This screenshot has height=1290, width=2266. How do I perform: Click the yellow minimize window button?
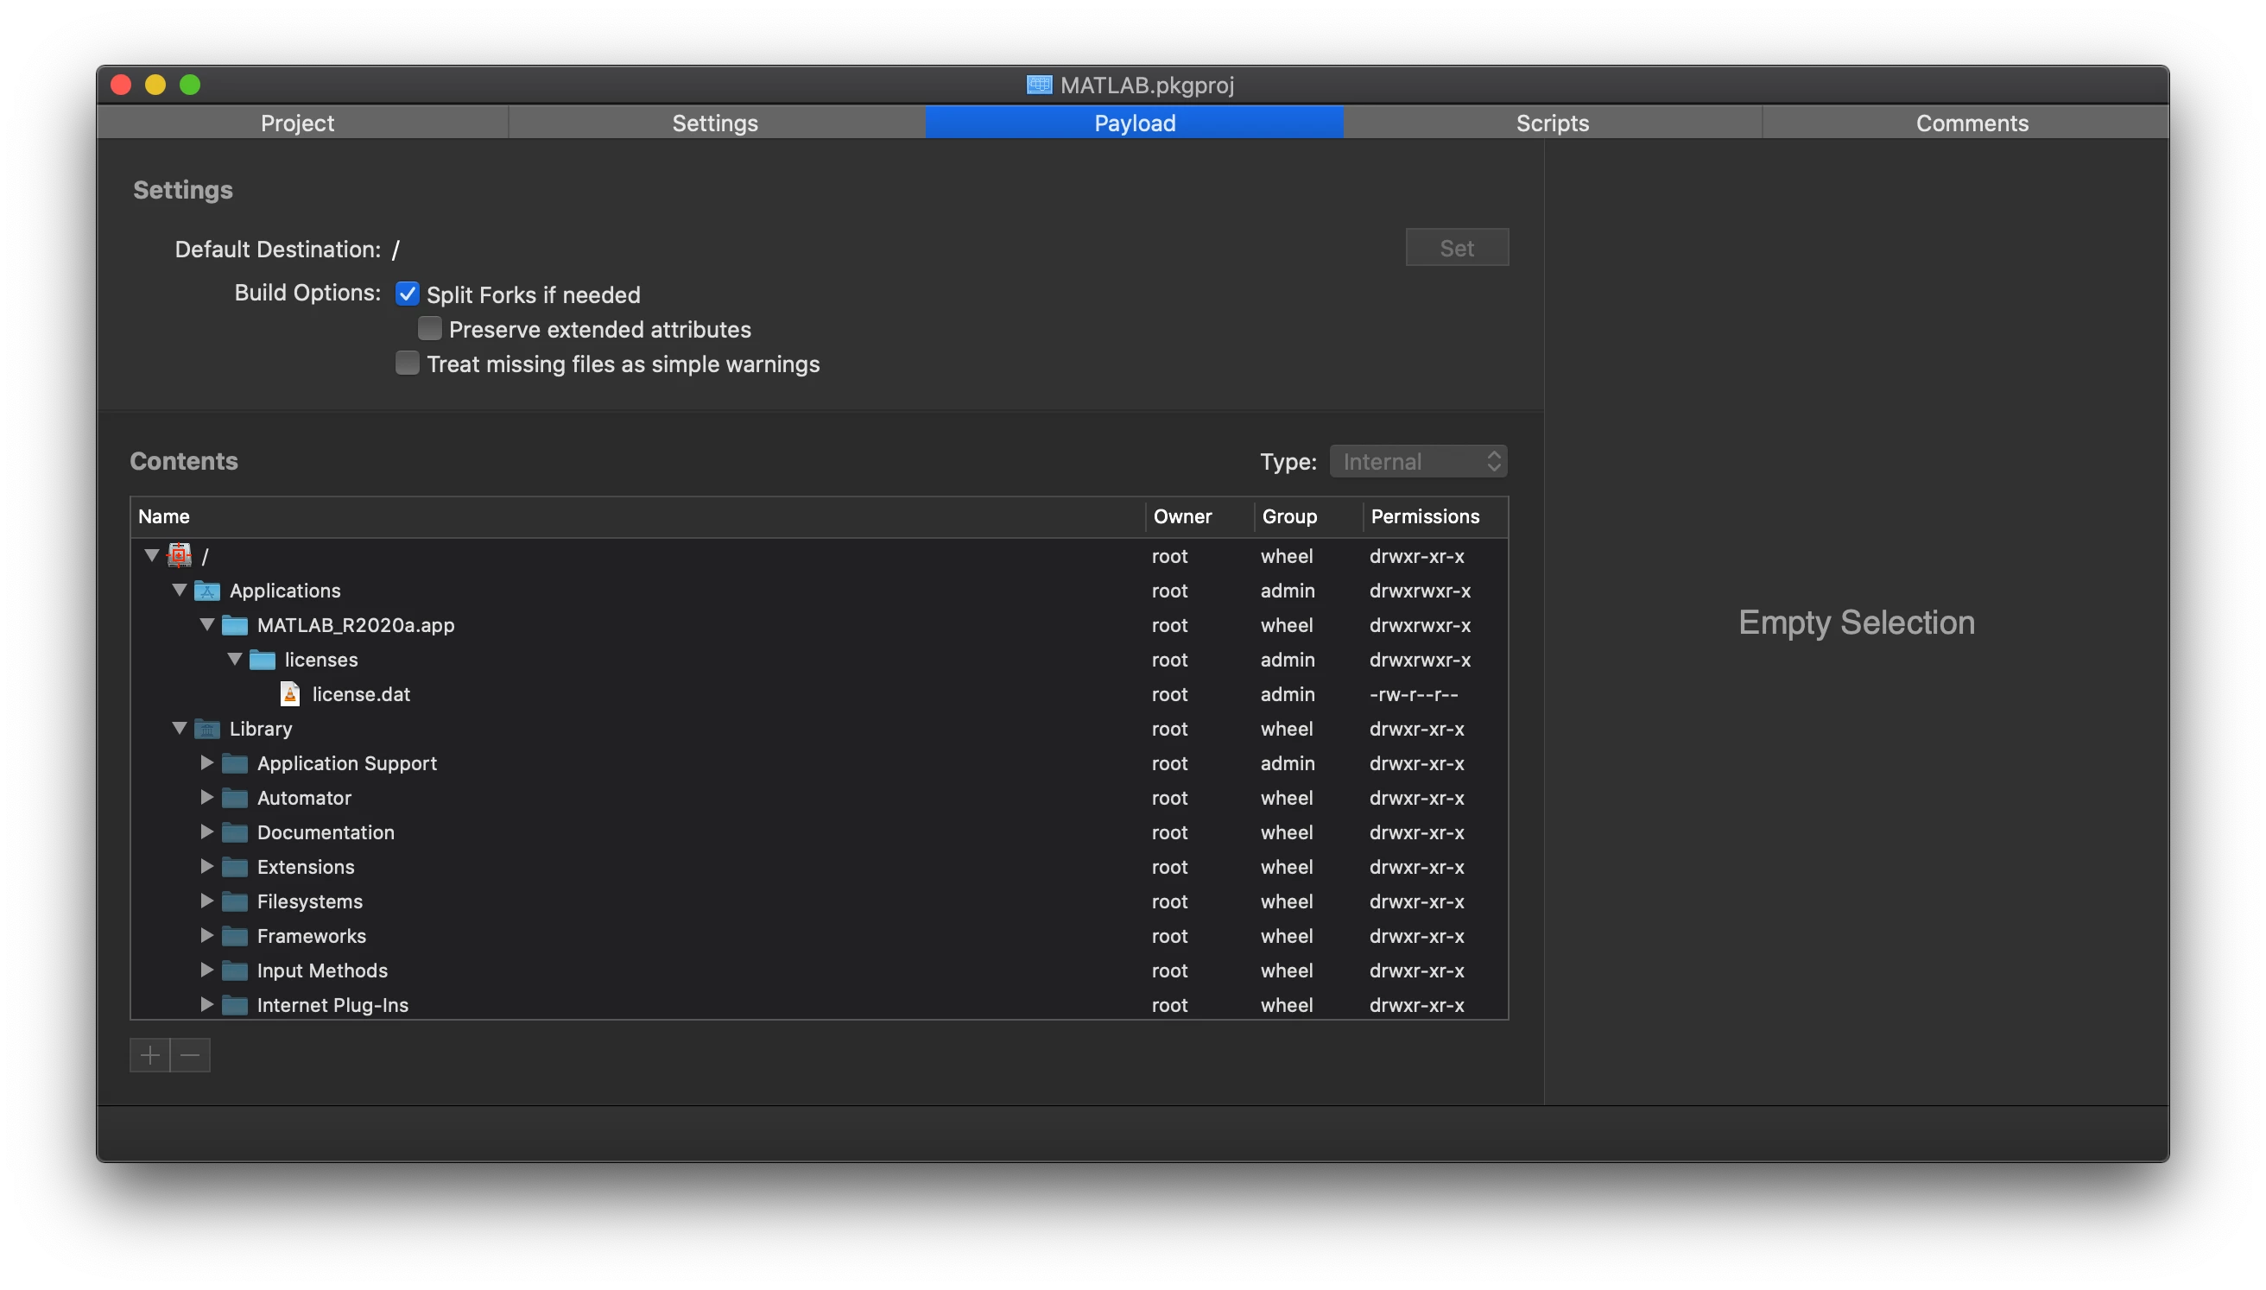coord(155,84)
